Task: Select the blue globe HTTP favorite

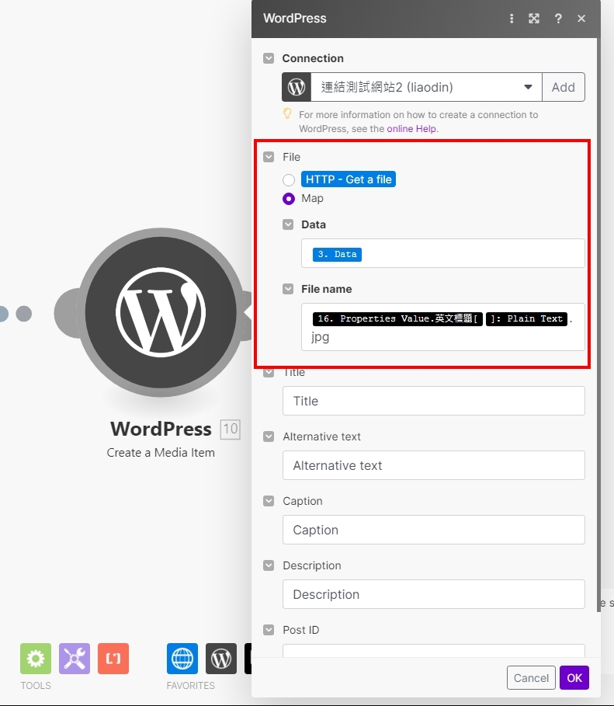Action: coord(182,659)
